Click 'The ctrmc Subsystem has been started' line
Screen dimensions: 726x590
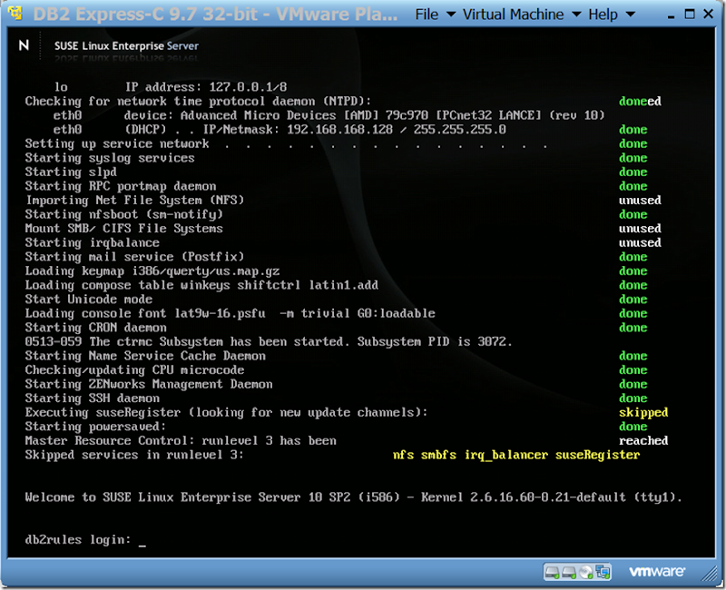pos(269,342)
